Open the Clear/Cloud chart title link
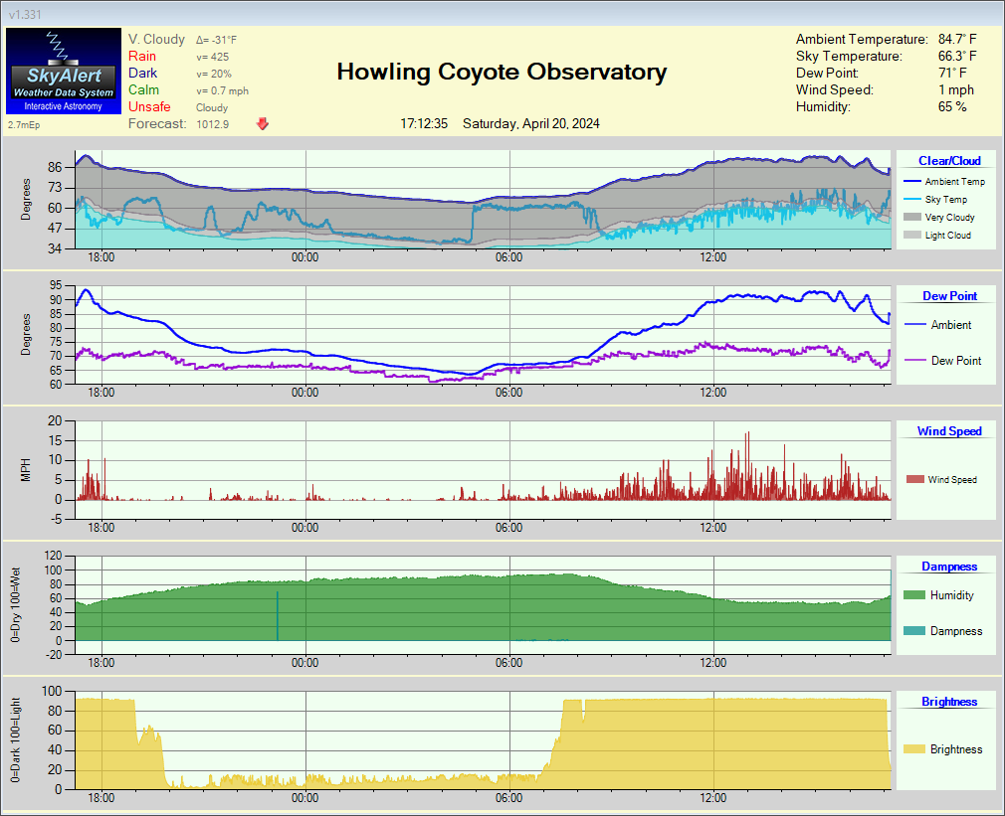The height and width of the screenshot is (816, 1005). coord(948,161)
